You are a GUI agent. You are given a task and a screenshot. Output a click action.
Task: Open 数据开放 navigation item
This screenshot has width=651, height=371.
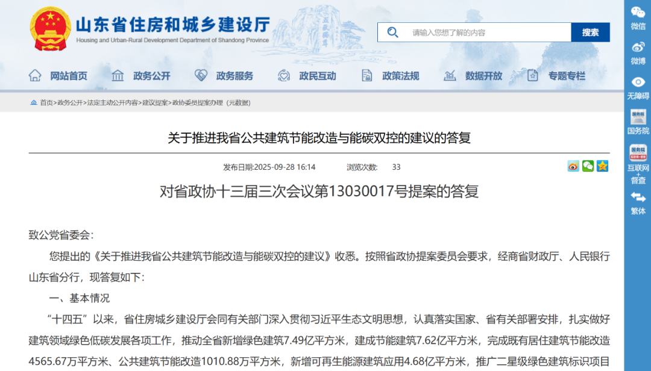473,76
